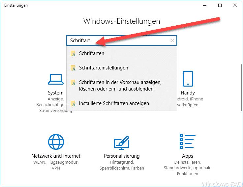The height and width of the screenshot is (187, 243).
Task: Open the Handy category label
Action: (188, 93)
